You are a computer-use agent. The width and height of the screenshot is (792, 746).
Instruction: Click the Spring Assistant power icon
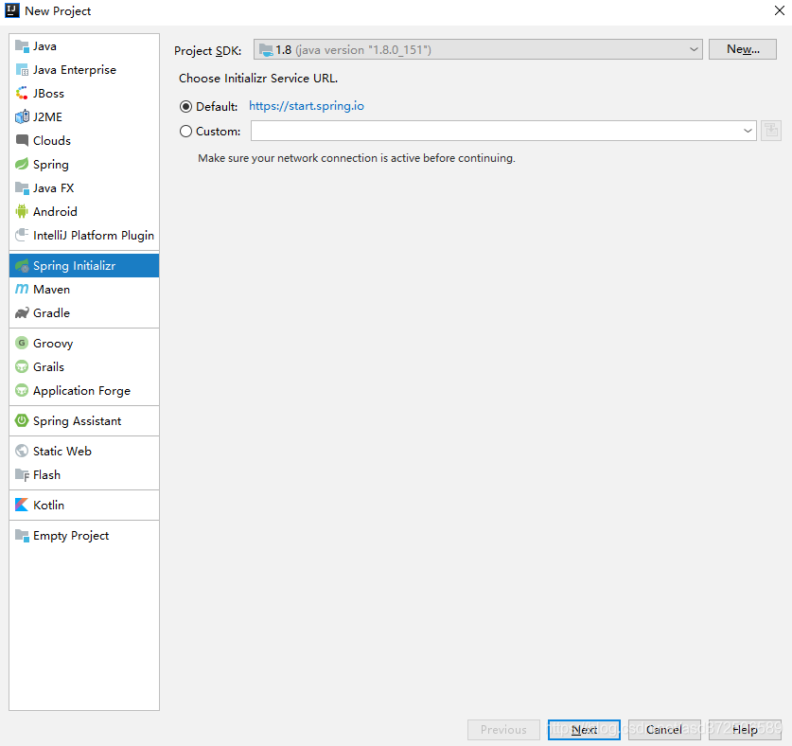pos(22,420)
